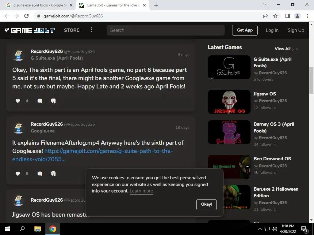The height and width of the screenshot is (235, 314).
Task: Open Ben Drowned OS game thumbnail
Action: (x=229, y=166)
